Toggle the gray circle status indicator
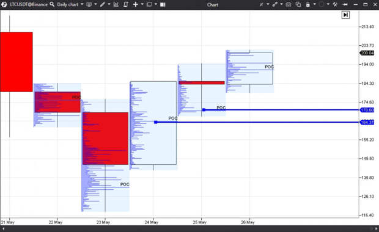The height and width of the screenshot is (232, 379). 321,4
